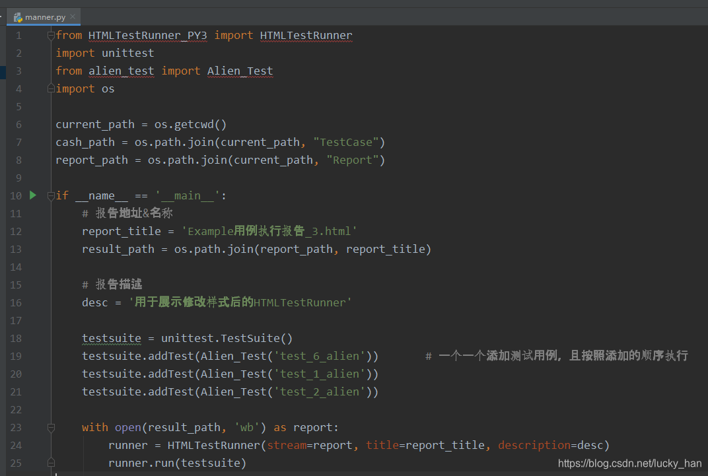Click the run gutter icon before the if __main__ block
The height and width of the screenshot is (476, 708).
pyautogui.click(x=32, y=195)
